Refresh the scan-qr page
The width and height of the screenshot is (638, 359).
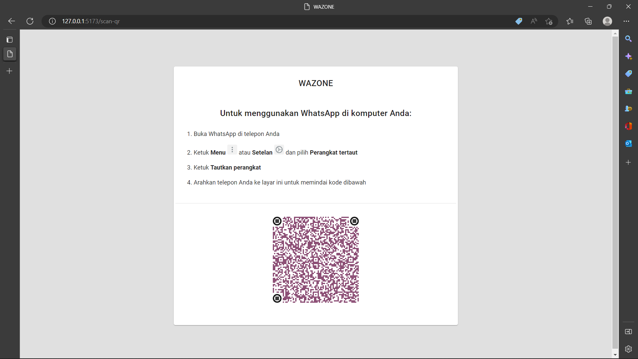pyautogui.click(x=30, y=21)
